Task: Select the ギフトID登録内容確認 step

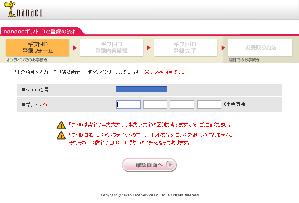Action: coord(111,47)
